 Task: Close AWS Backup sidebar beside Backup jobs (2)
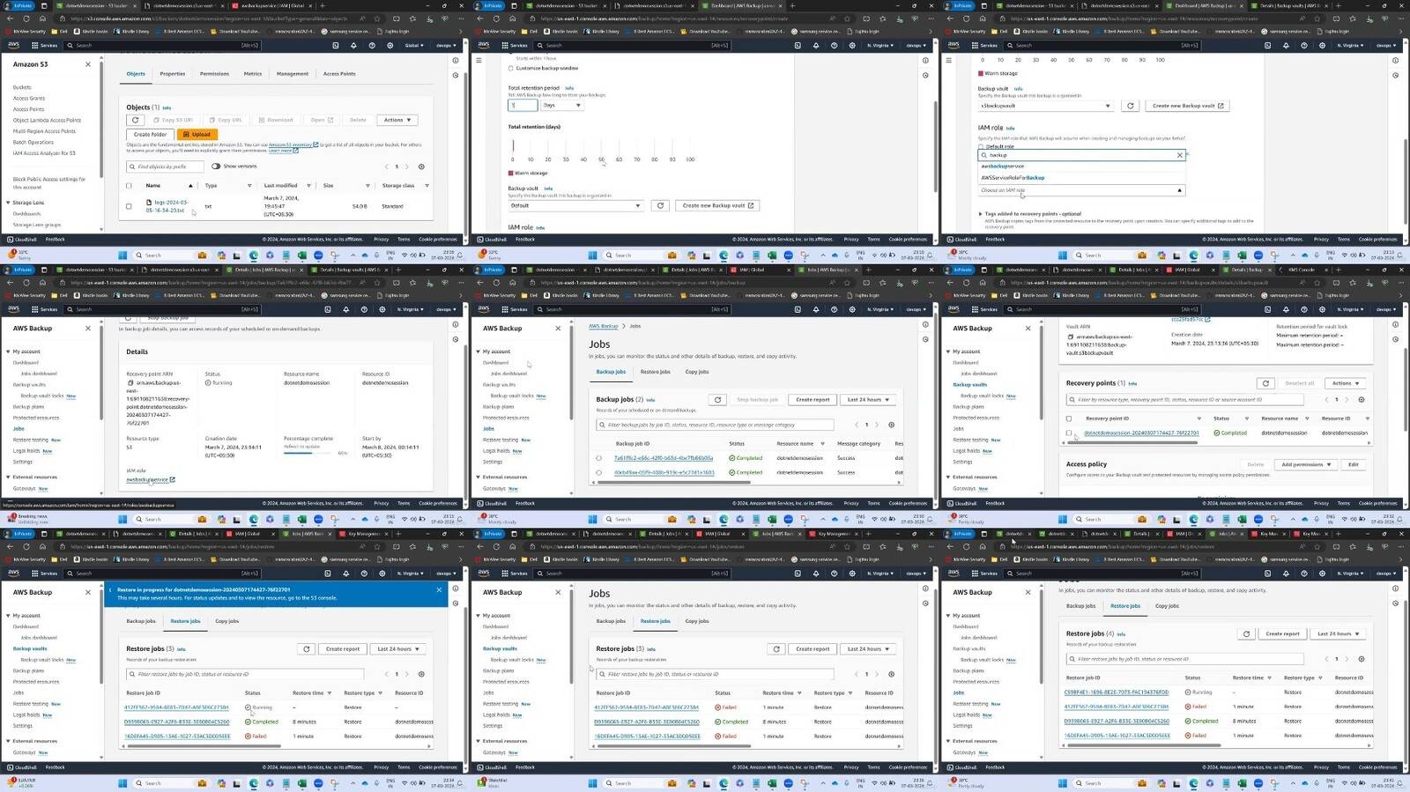(558, 329)
